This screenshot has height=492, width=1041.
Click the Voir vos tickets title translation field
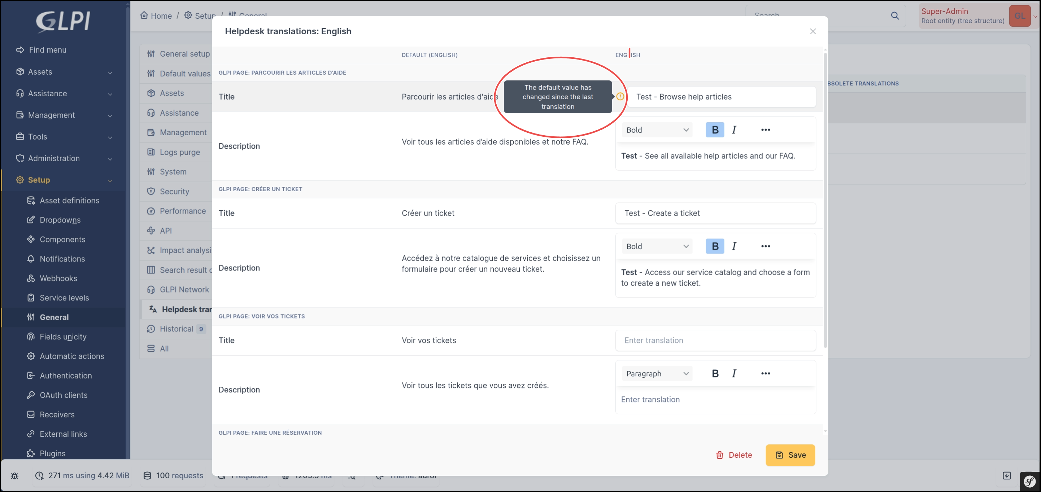(715, 340)
